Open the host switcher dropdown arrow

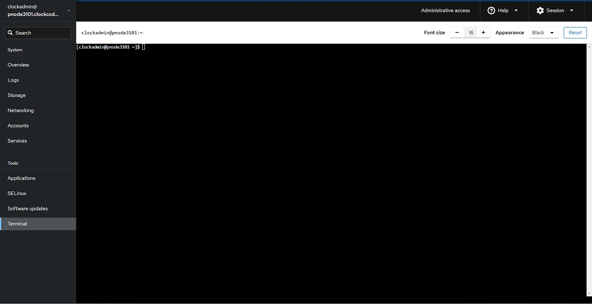(69, 11)
